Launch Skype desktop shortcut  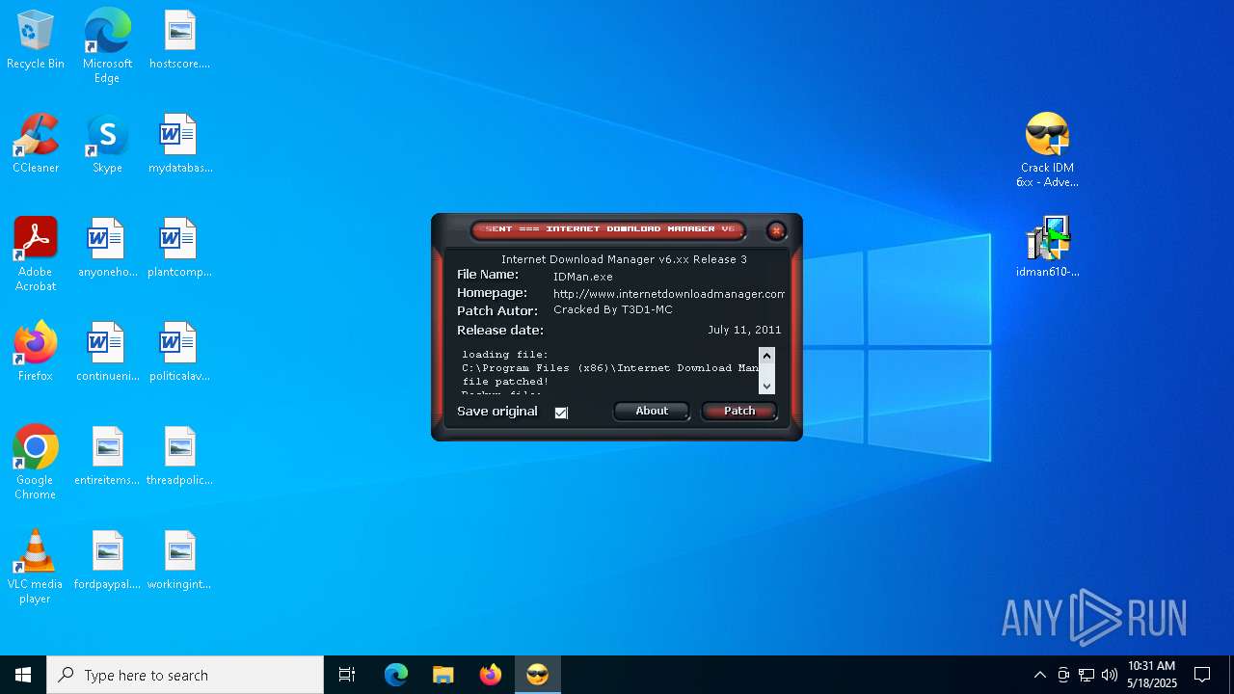pyautogui.click(x=107, y=145)
